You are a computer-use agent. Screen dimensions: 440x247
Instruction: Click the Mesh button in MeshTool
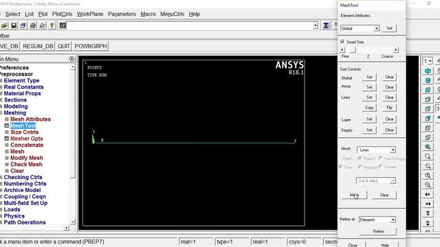(x=355, y=195)
